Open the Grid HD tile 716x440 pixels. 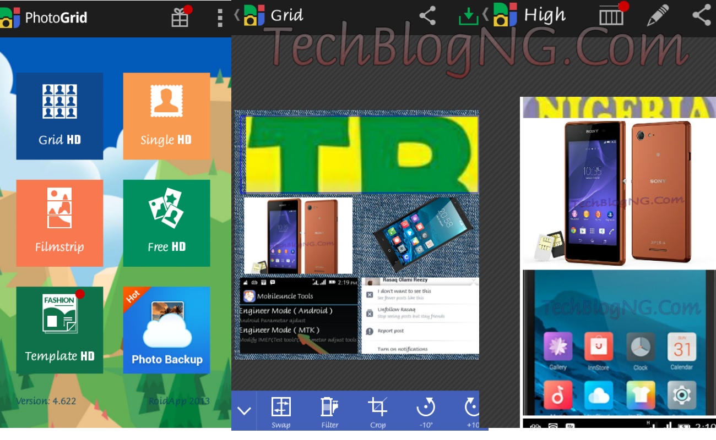tap(59, 116)
